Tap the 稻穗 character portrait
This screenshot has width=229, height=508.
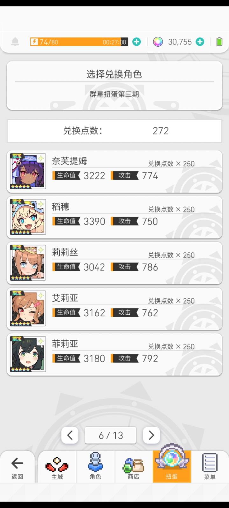(x=28, y=217)
